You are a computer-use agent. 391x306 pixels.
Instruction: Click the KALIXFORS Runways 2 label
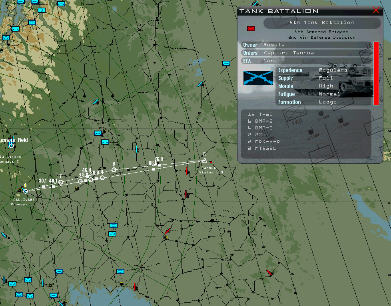10,159
